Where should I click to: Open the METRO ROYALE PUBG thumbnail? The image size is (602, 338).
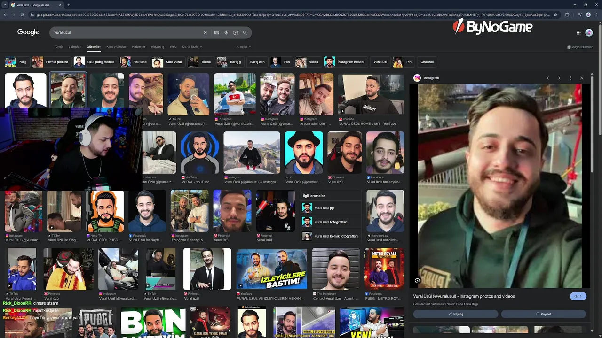(x=384, y=269)
